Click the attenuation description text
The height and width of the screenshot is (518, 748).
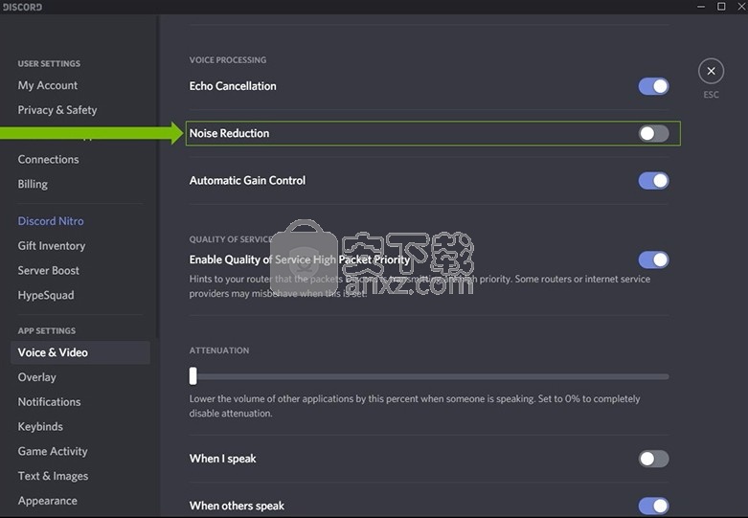[x=415, y=406]
